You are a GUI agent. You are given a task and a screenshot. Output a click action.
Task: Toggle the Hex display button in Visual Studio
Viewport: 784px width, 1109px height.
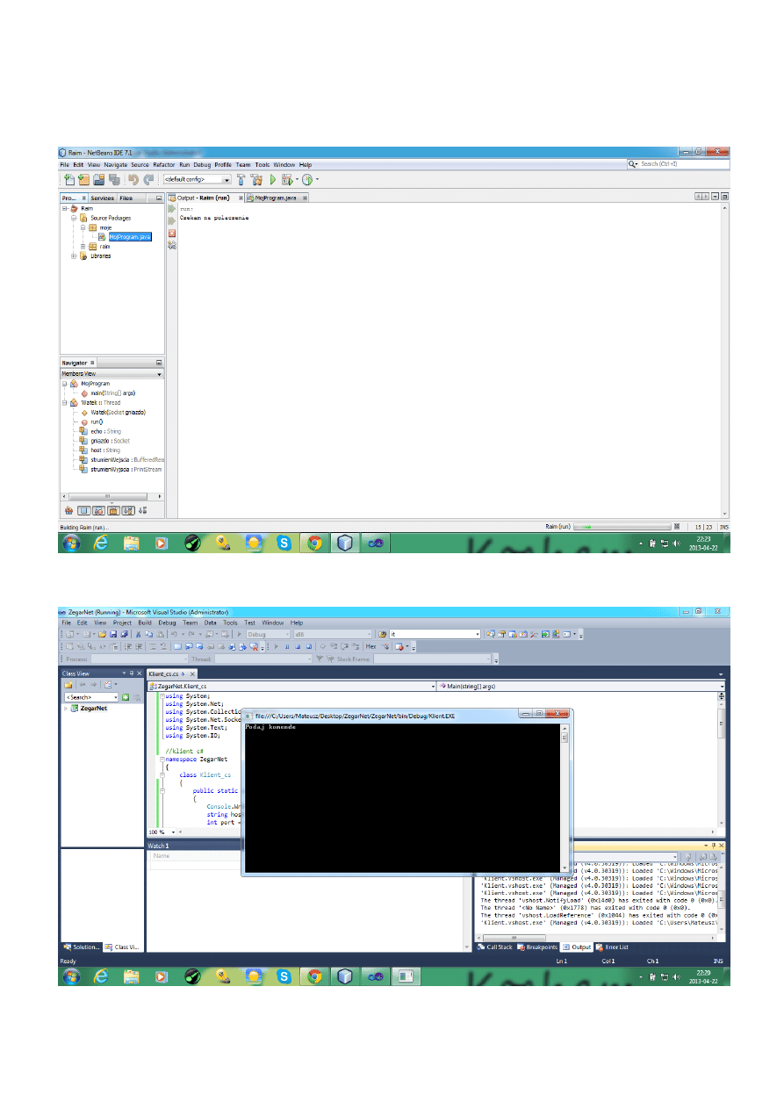point(370,646)
